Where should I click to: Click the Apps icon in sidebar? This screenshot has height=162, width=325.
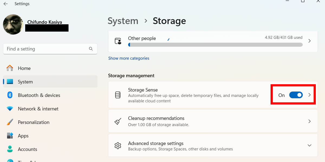10,136
